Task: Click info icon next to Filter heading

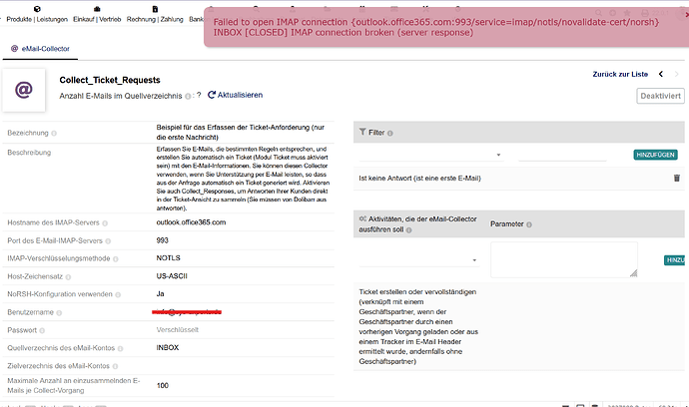Action: (390, 132)
